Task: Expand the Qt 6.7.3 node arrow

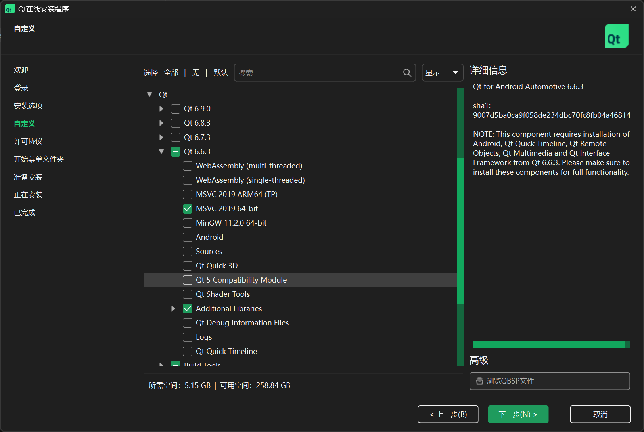Action: point(161,138)
